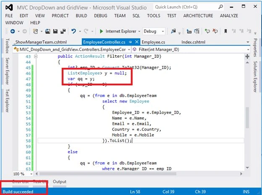The height and width of the screenshot is (195, 262).
Task: Open the TEAM menu
Action: click(x=120, y=15)
